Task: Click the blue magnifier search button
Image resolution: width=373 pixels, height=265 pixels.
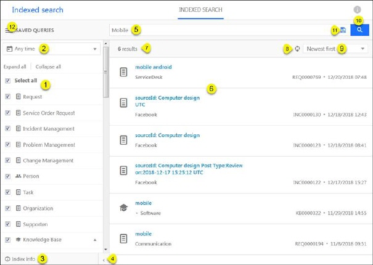Action: 359,30
